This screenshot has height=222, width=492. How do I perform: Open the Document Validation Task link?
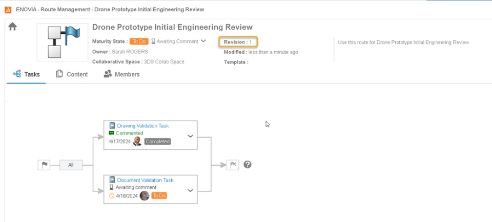pos(145,180)
